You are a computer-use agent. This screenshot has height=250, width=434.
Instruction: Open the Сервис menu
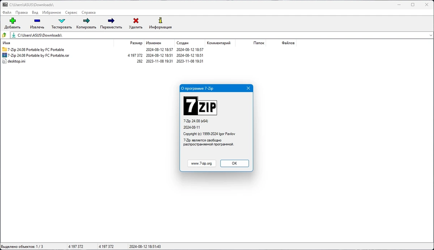tap(71, 12)
